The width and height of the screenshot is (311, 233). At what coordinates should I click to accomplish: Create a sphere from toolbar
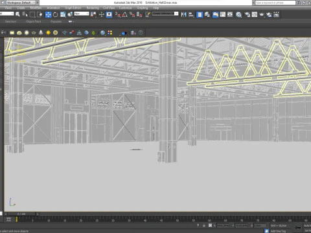pyautogui.click(x=27, y=32)
